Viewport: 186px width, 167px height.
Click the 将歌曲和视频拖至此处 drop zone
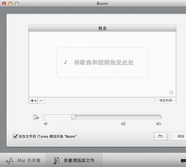coord(102,62)
